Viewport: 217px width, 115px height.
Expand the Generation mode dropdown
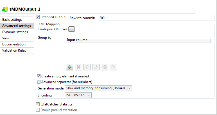[129, 88]
